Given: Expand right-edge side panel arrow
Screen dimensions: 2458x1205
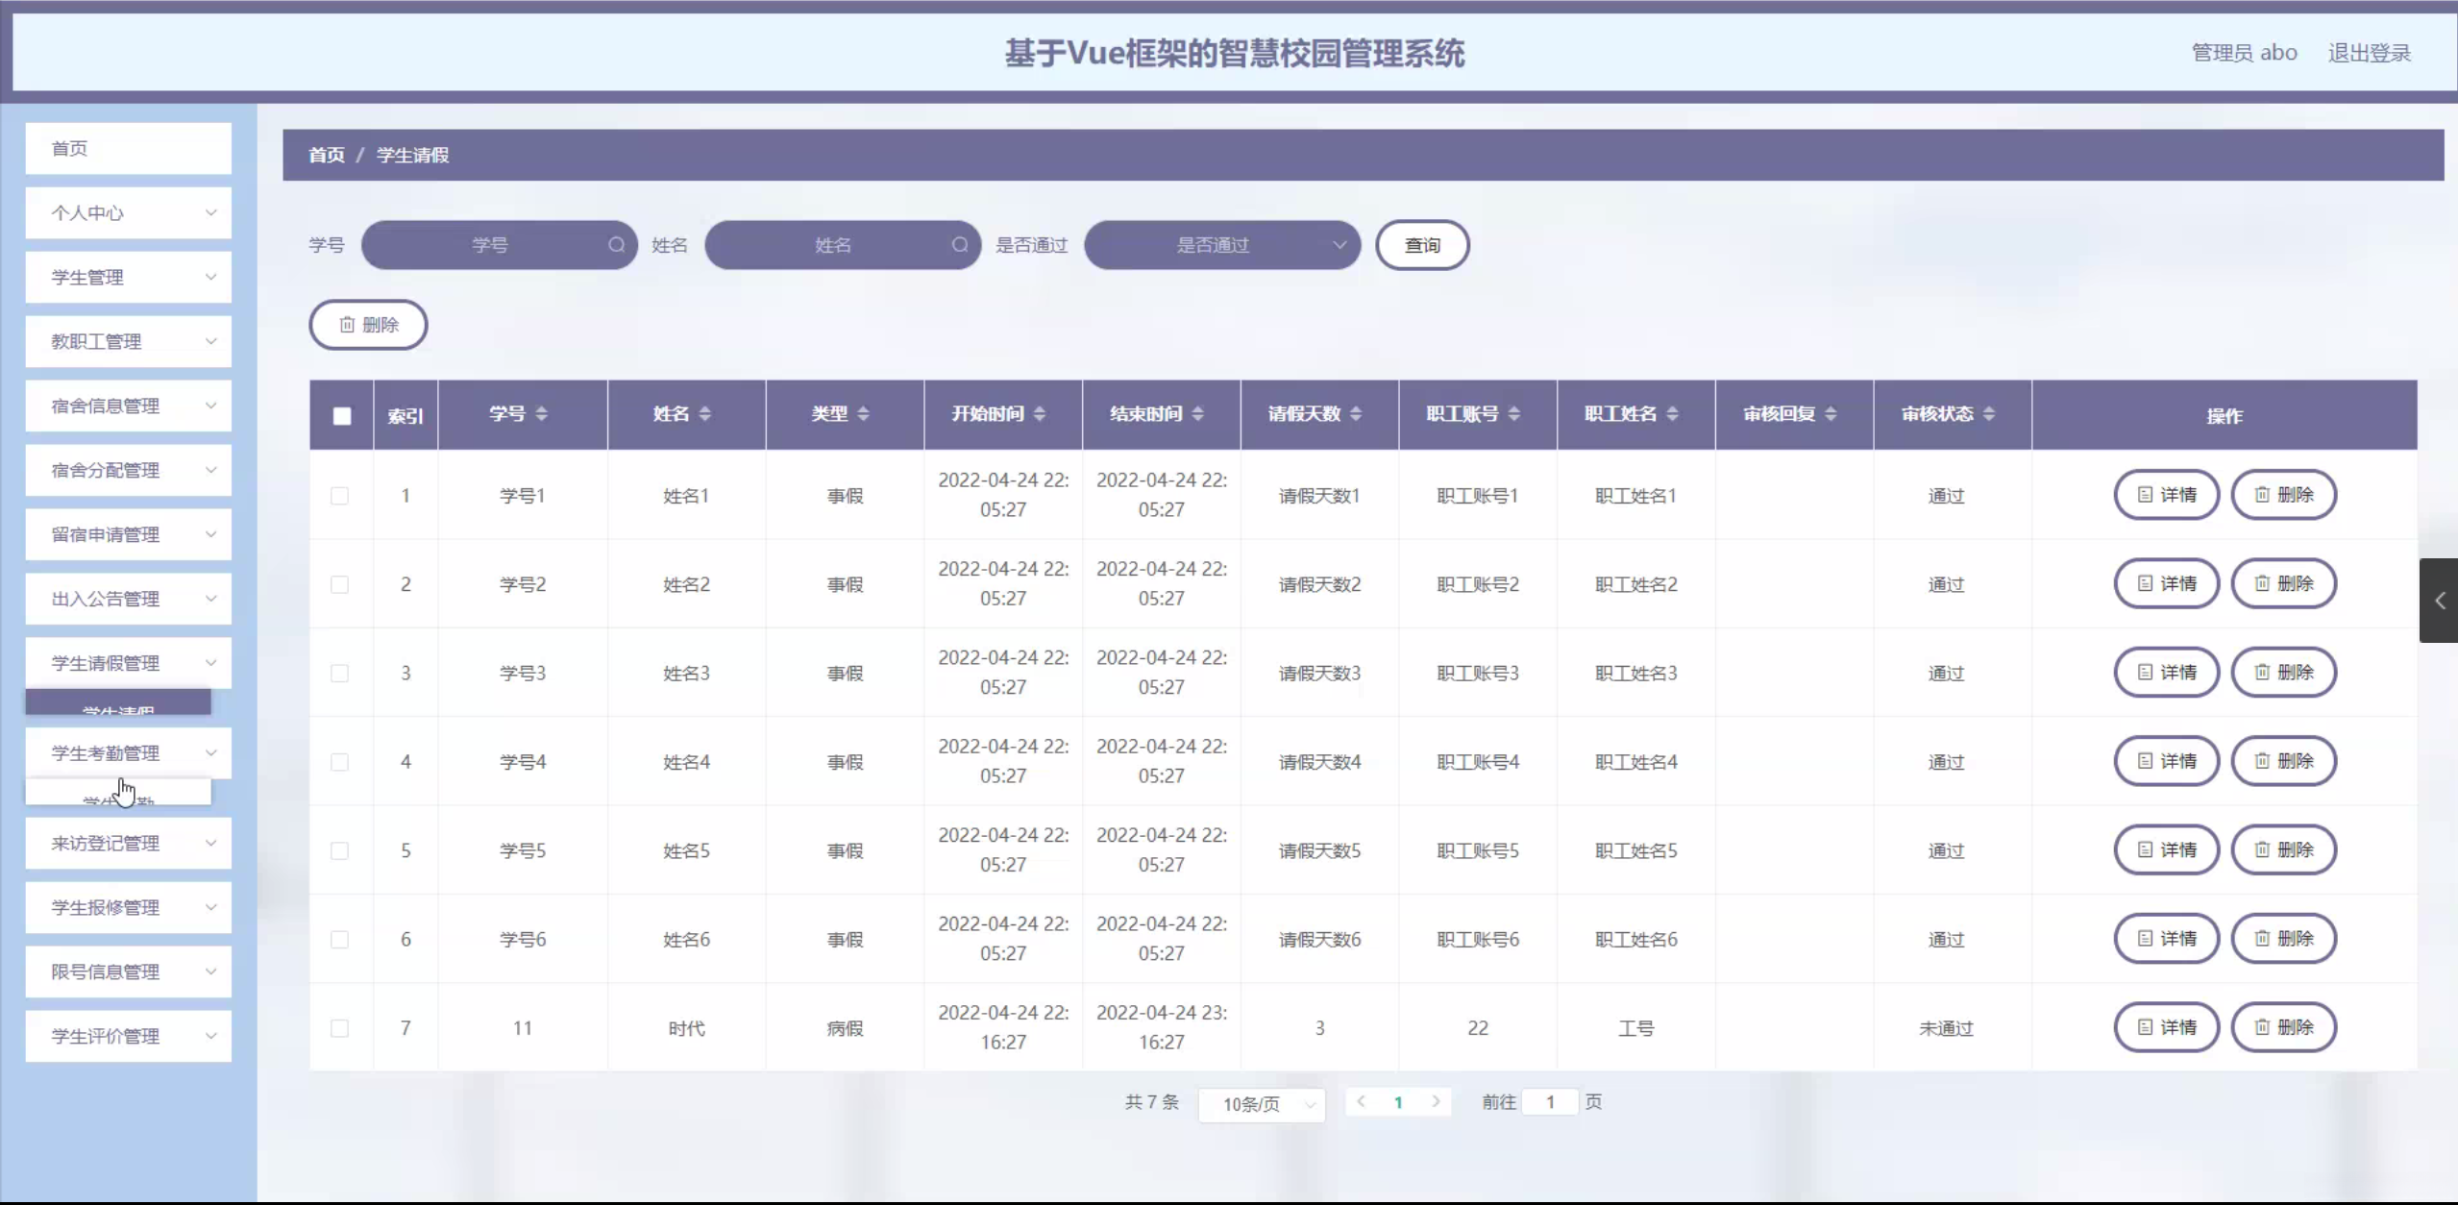Looking at the screenshot, I should point(2439,601).
